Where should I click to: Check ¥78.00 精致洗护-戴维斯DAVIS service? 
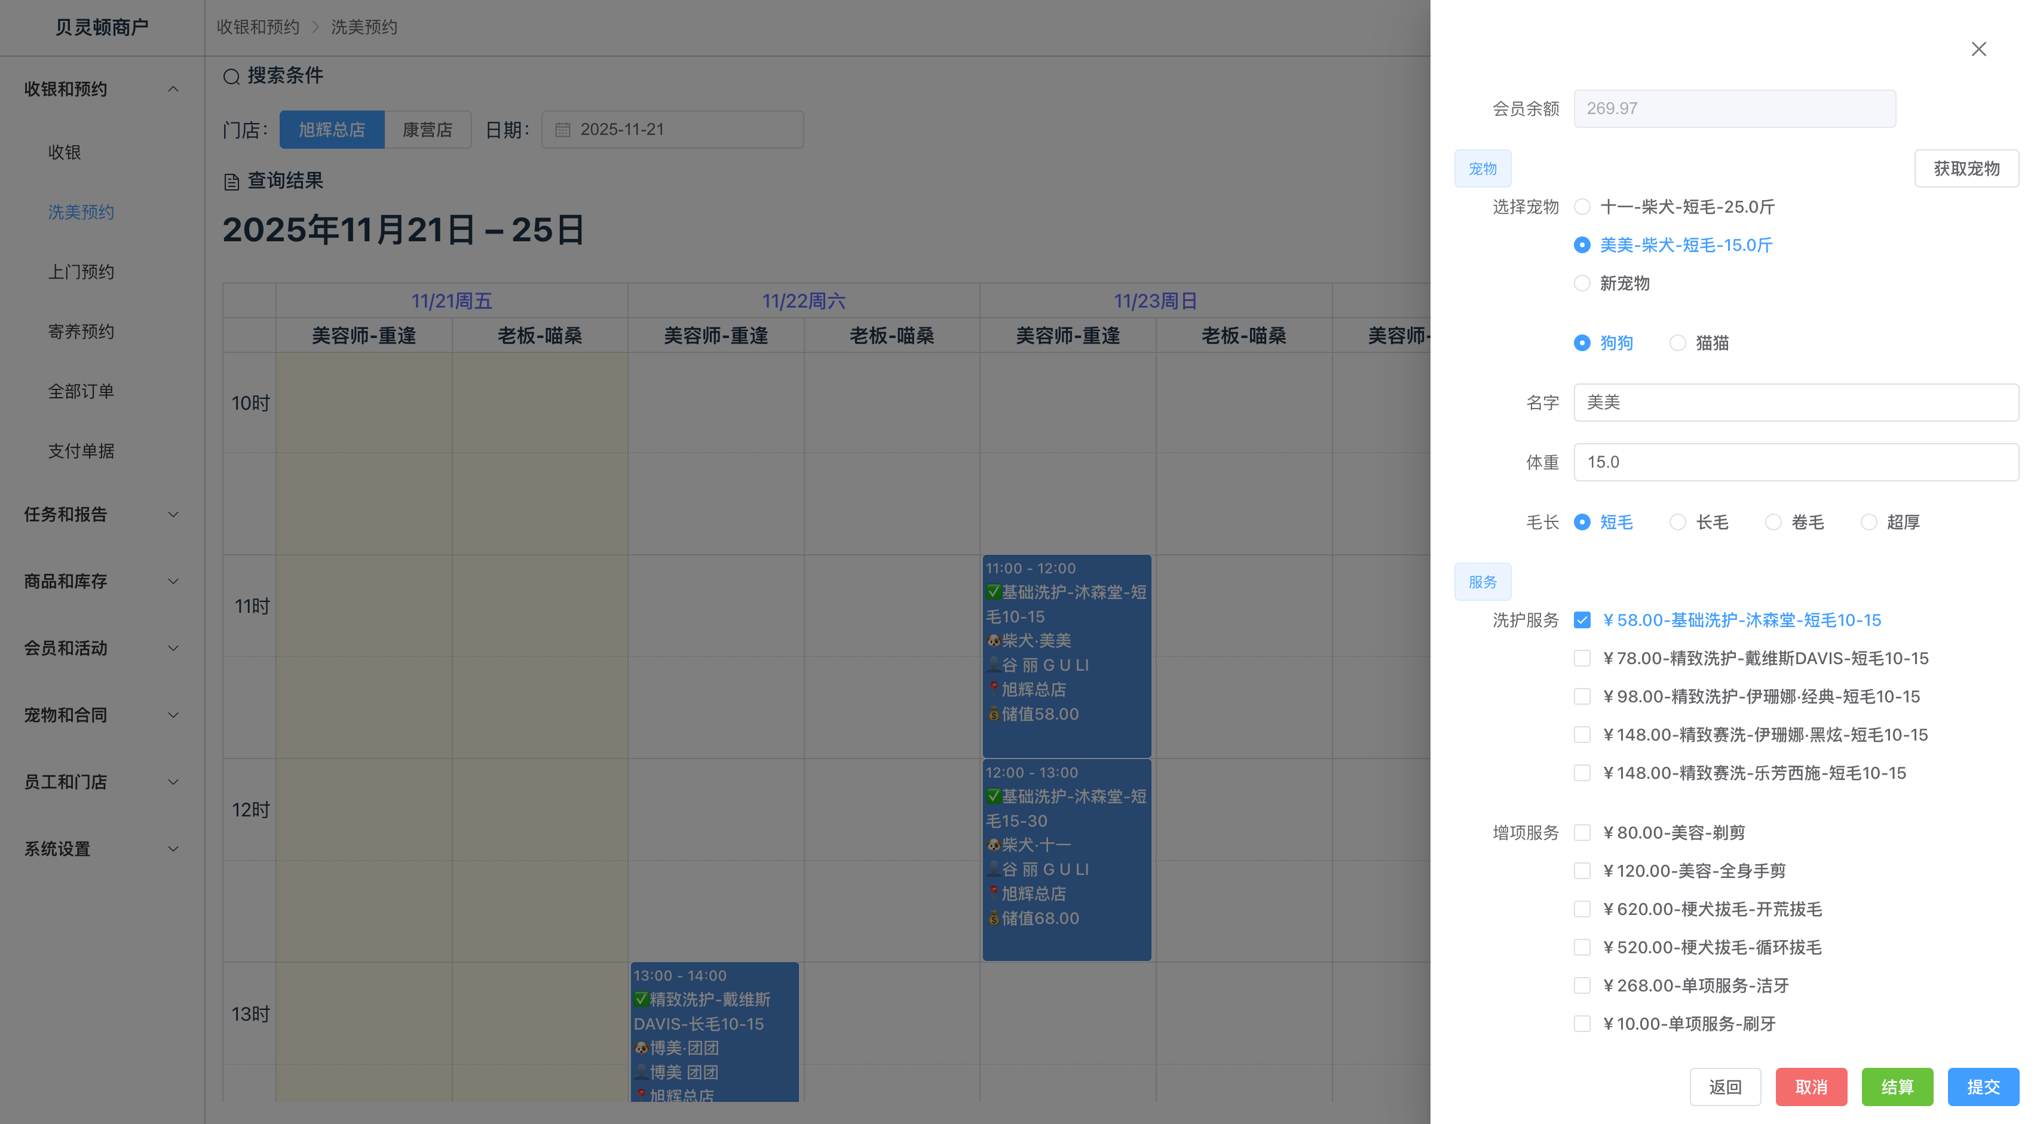click(1582, 659)
